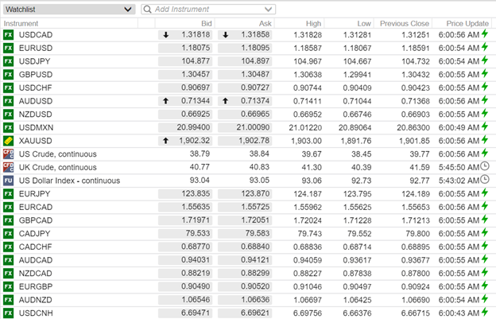Click the FU icon for US Dollar Index
The image size is (496, 319).
click(9, 180)
